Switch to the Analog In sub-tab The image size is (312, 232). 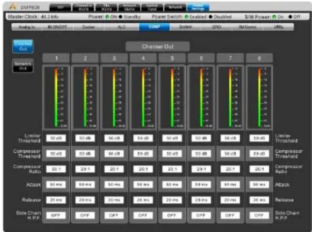[x=27, y=27]
